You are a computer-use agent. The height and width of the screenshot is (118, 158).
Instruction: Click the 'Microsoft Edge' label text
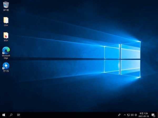(x=6, y=57)
